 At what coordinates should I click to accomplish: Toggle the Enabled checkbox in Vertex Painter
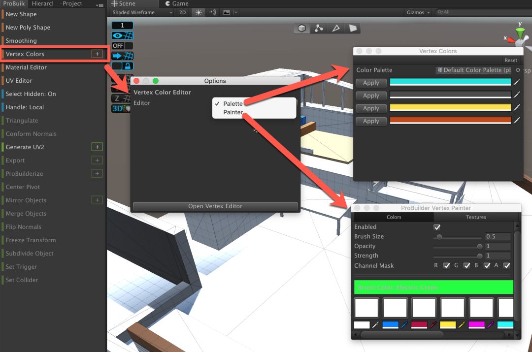(437, 227)
